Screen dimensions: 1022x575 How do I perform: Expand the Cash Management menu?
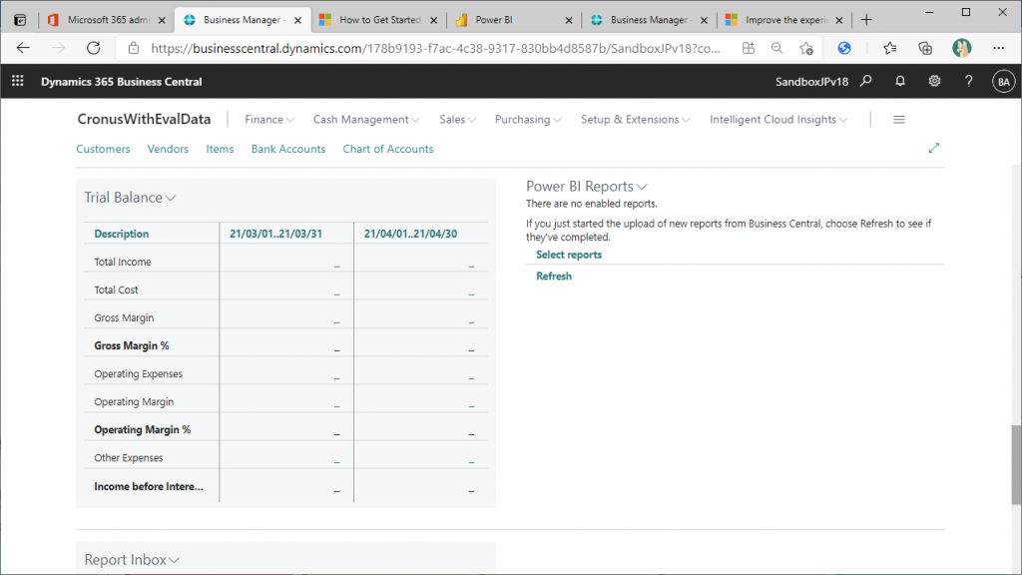coord(366,120)
